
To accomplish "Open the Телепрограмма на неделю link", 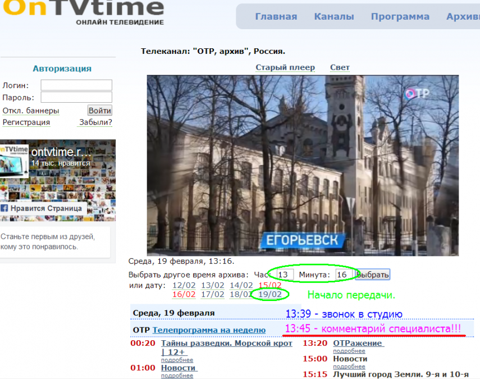I will pyautogui.click(x=209, y=330).
